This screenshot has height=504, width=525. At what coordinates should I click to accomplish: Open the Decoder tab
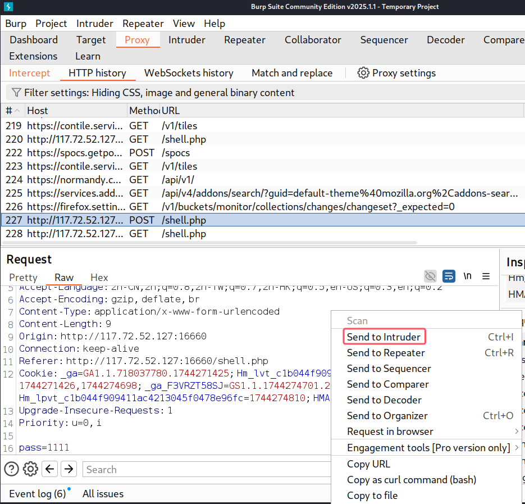click(446, 39)
